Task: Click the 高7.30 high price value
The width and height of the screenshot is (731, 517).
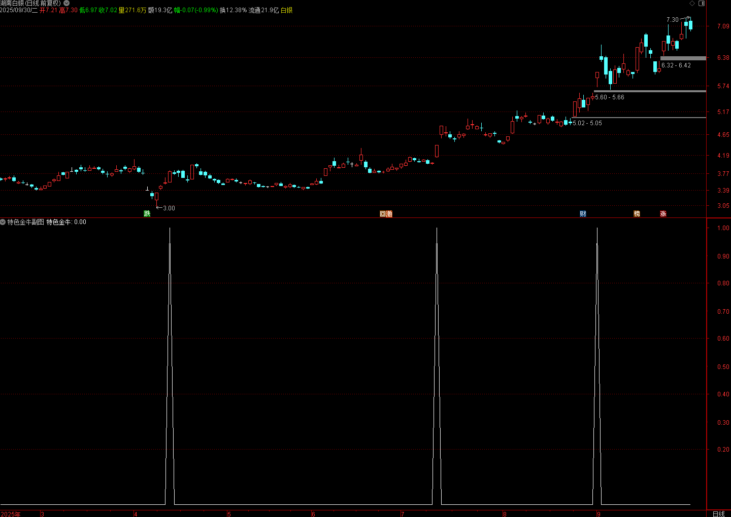Action: [x=69, y=10]
